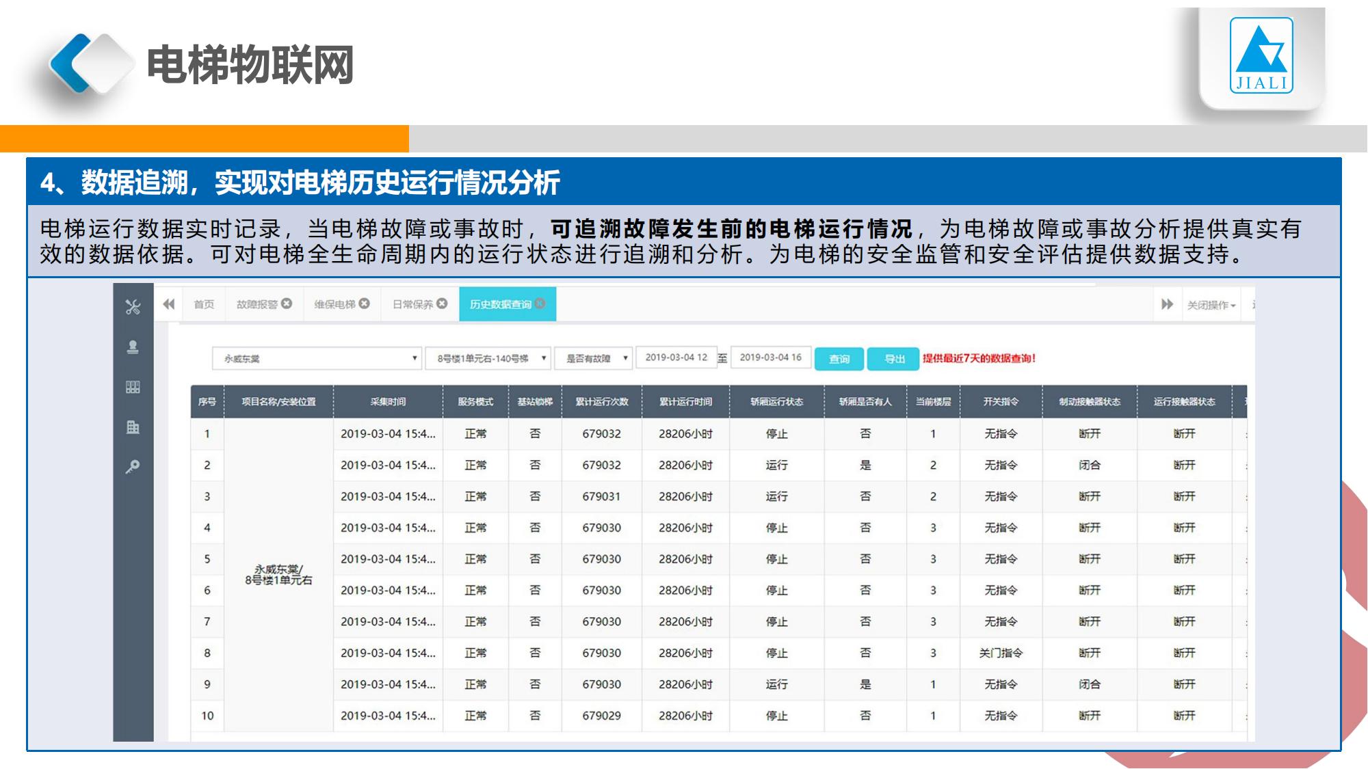Click the 采集时间 column header

coord(388,402)
